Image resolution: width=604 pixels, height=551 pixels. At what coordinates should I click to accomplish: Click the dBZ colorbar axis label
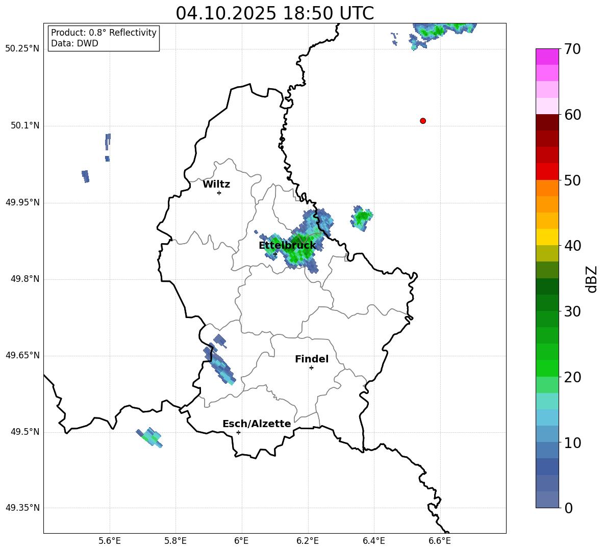click(592, 279)
